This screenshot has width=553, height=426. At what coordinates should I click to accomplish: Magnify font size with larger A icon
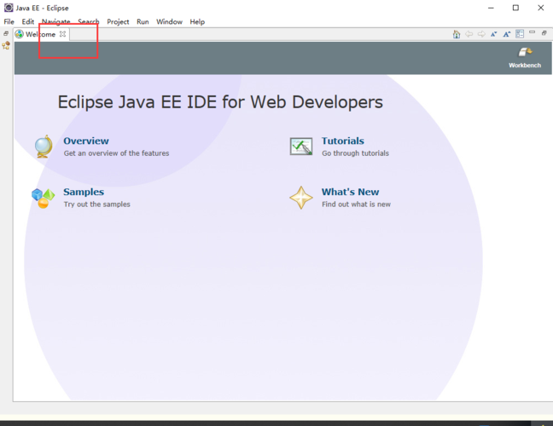(x=507, y=34)
